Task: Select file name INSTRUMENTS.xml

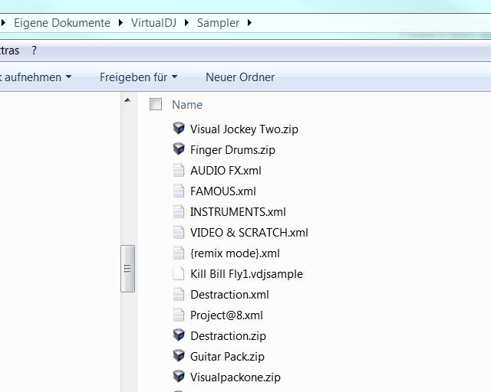Action: coord(238,211)
